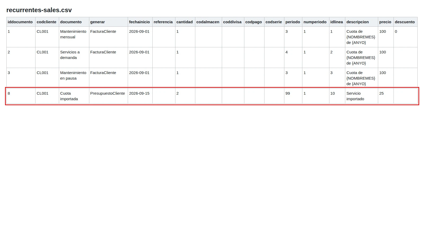Screen dimensions: 424x238
Task: Click the precio column header
Action: 386,22
